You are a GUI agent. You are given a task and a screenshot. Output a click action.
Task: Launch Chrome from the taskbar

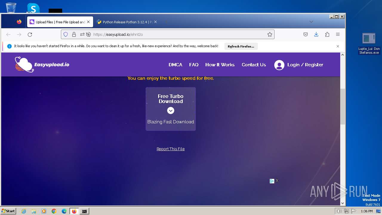54,211
